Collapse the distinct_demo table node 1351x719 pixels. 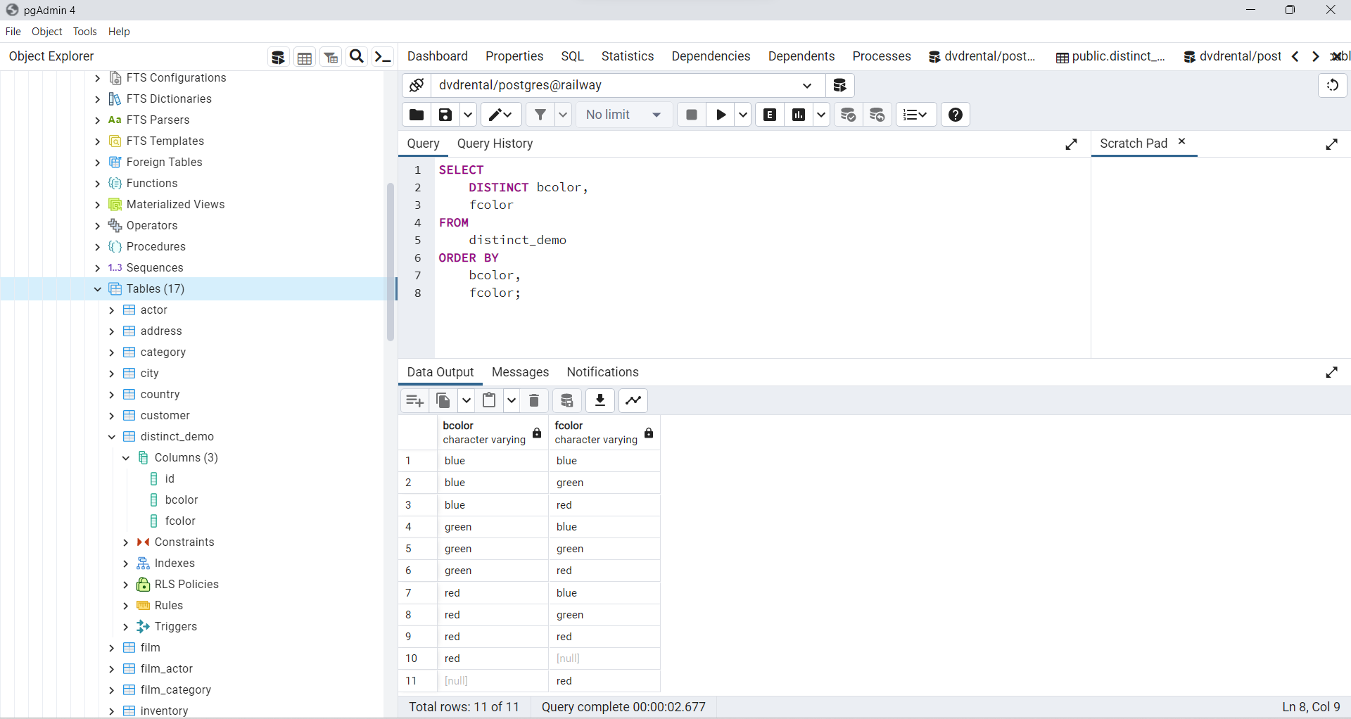tap(112, 437)
